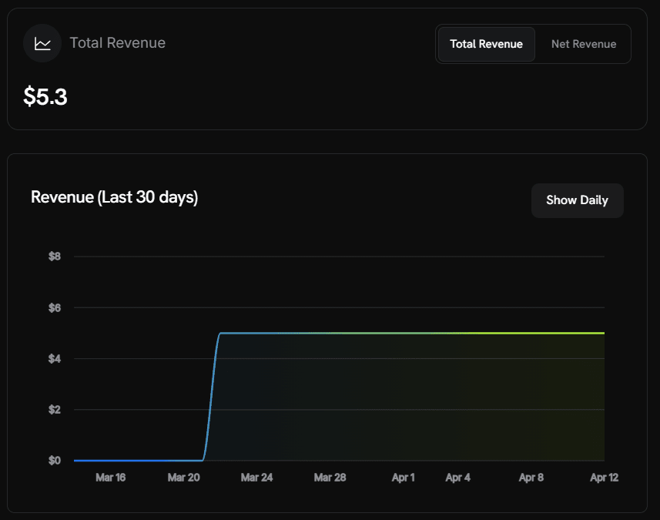The image size is (660, 520).
Task: Click the $0 y-axis baseline label
Action: (55, 461)
